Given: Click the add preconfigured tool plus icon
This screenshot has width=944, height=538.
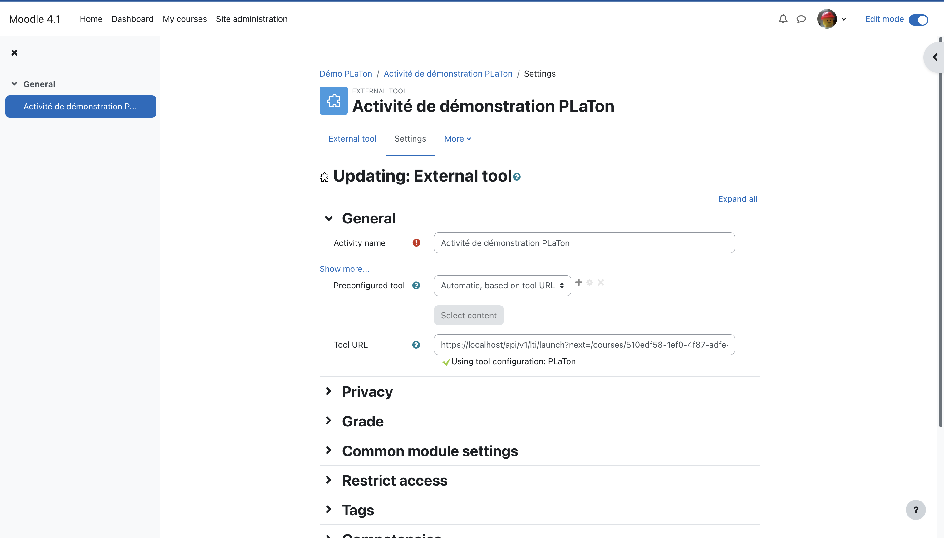Looking at the screenshot, I should click(578, 282).
